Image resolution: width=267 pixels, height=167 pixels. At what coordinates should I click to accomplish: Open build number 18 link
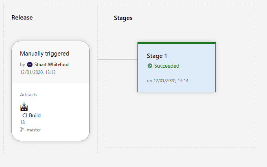pos(22,122)
